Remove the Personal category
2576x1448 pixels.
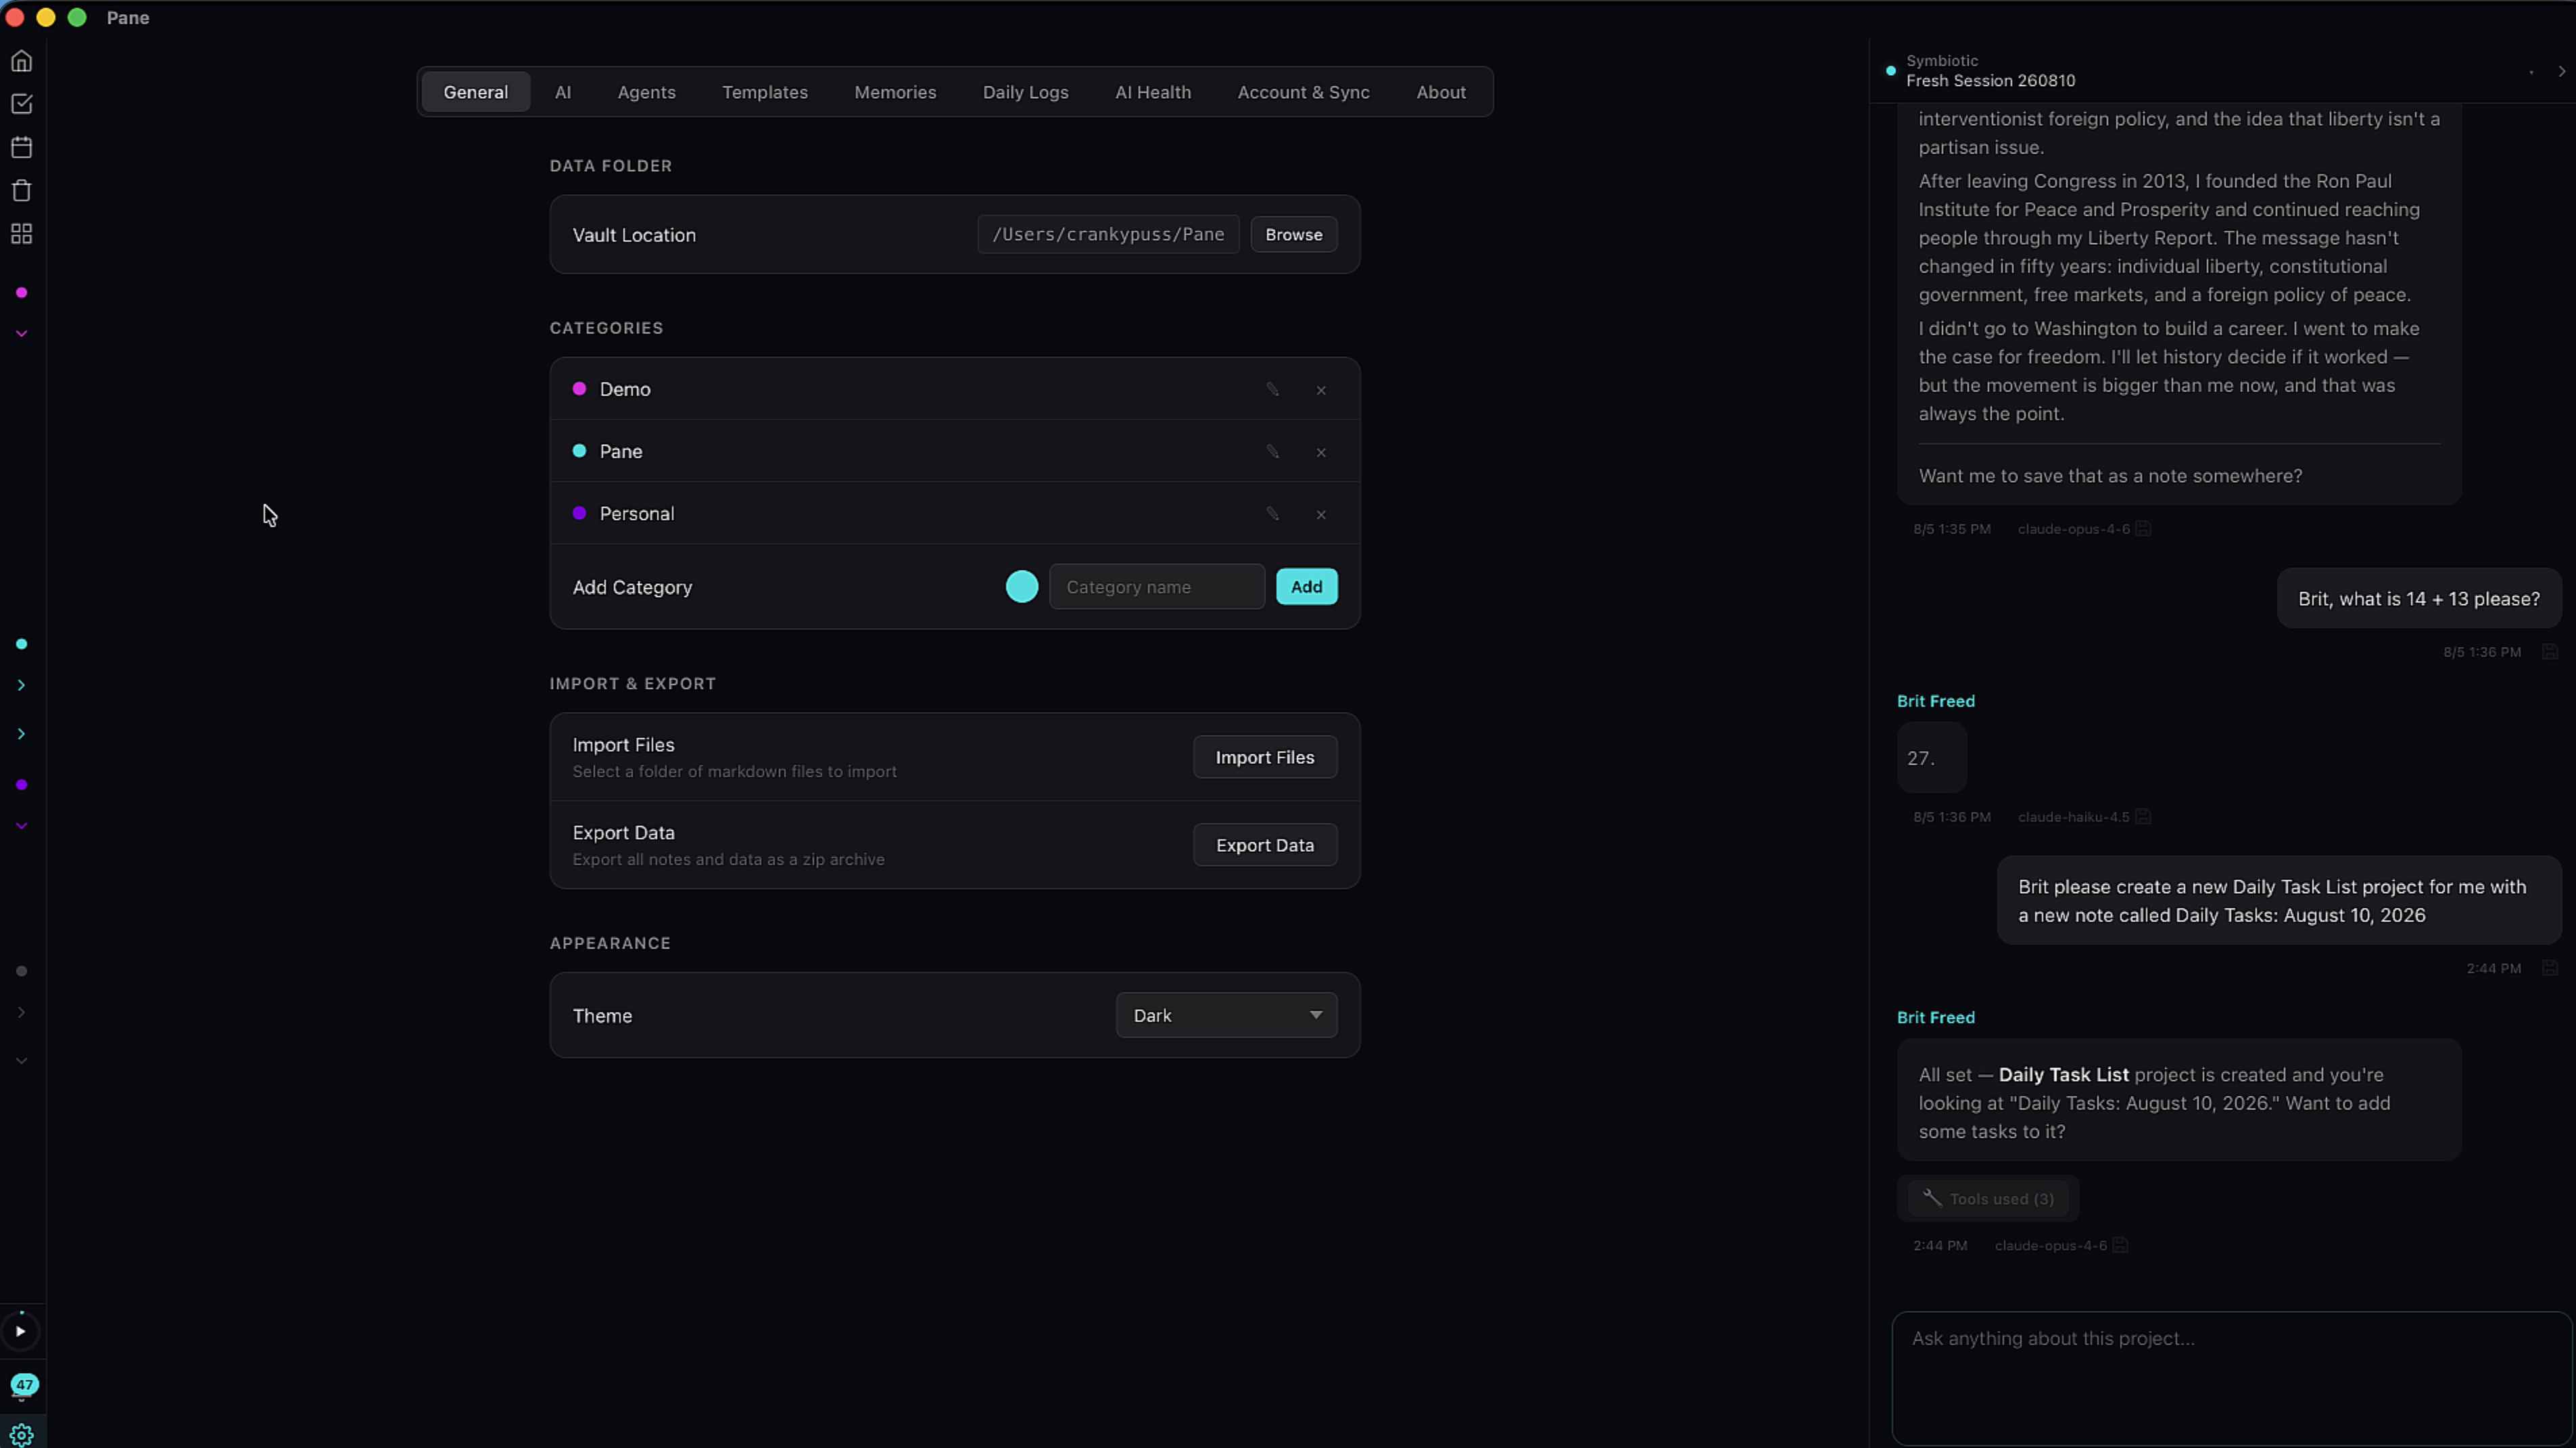click(1321, 514)
